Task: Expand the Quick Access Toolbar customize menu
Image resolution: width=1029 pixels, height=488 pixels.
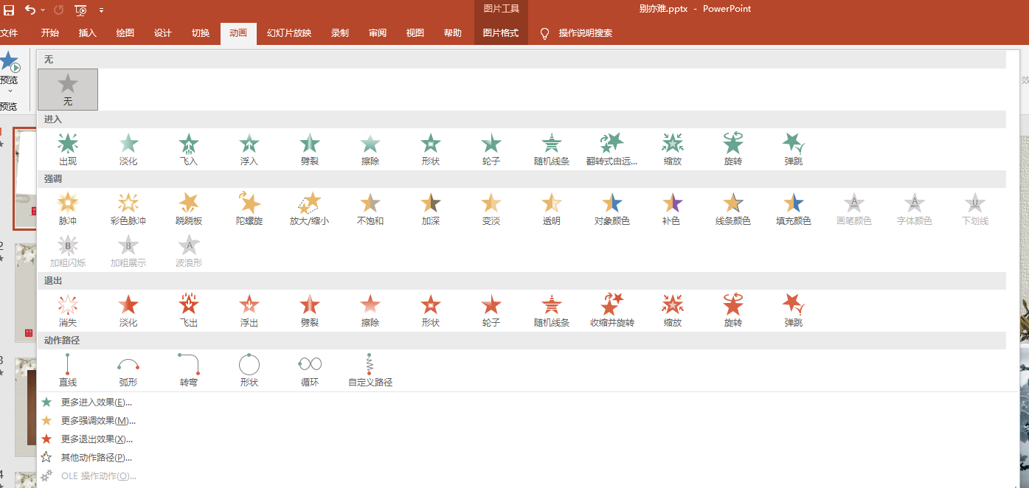Action: [102, 10]
